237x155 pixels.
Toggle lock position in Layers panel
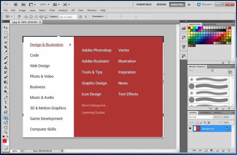point(205,122)
